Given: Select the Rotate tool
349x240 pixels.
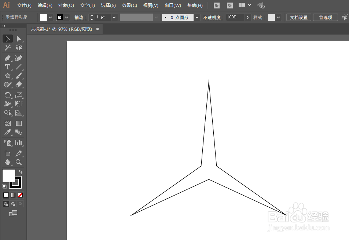Looking at the screenshot, I should point(8,95).
